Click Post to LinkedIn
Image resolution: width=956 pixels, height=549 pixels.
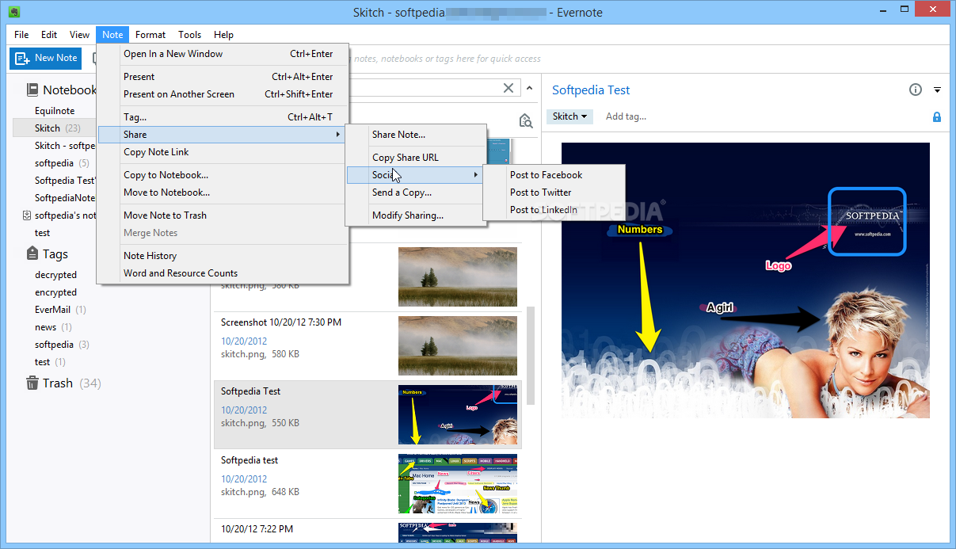(x=554, y=210)
